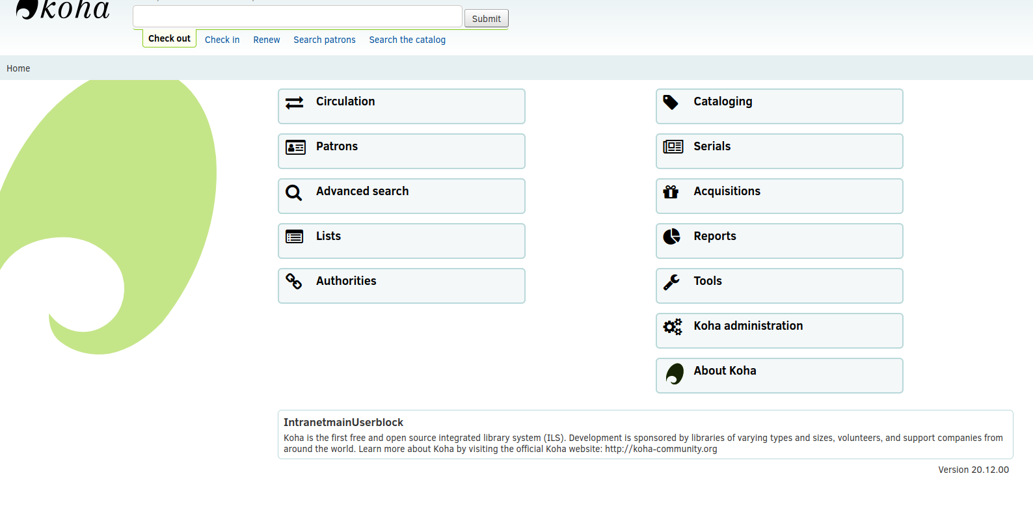Click the Koha logo in header
The width and height of the screenshot is (1033, 521).
(x=63, y=10)
